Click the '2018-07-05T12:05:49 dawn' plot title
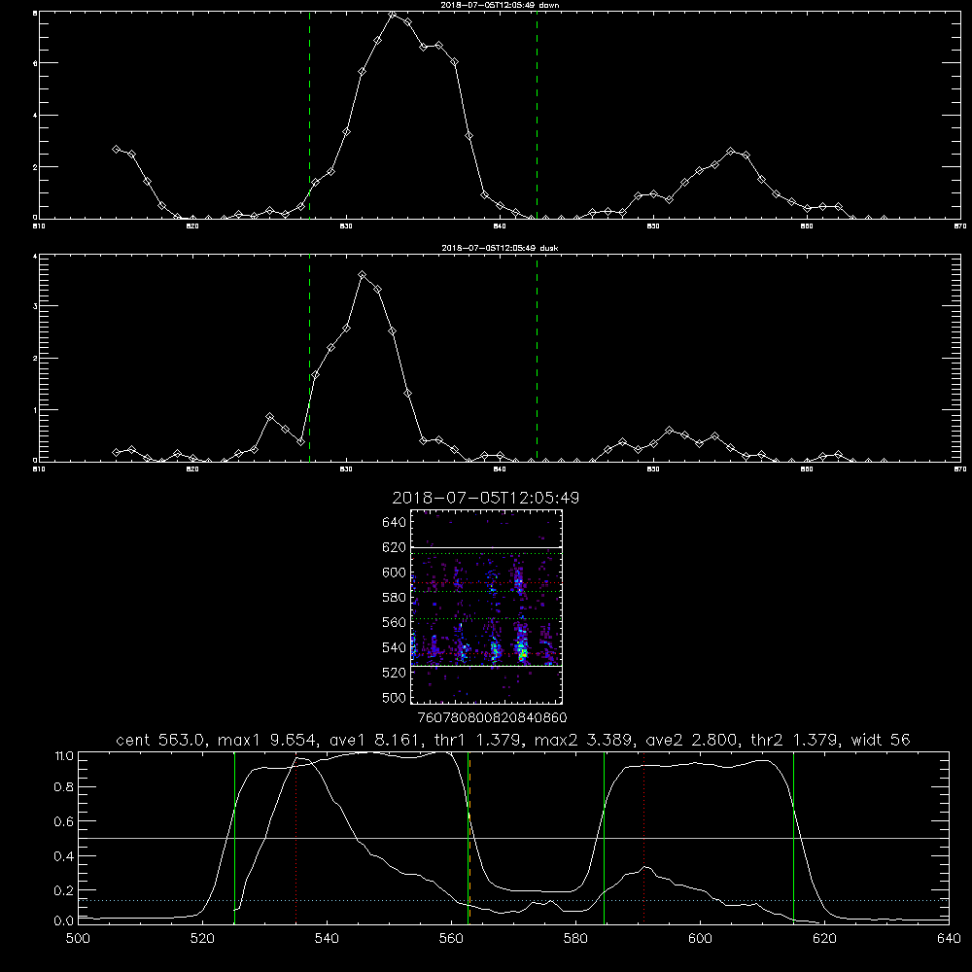 pos(500,5)
